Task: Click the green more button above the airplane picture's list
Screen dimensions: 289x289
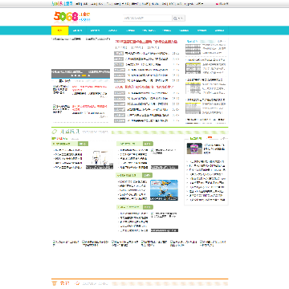Action: click(148, 175)
